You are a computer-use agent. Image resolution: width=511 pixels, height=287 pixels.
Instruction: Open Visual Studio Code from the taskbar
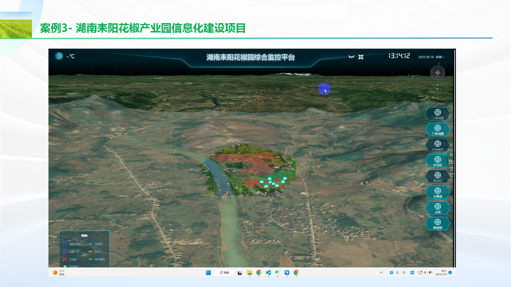click(x=268, y=273)
